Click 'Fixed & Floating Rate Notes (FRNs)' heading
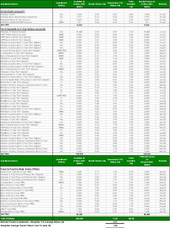The height and width of the screenshot is (228, 170). pos(20,169)
